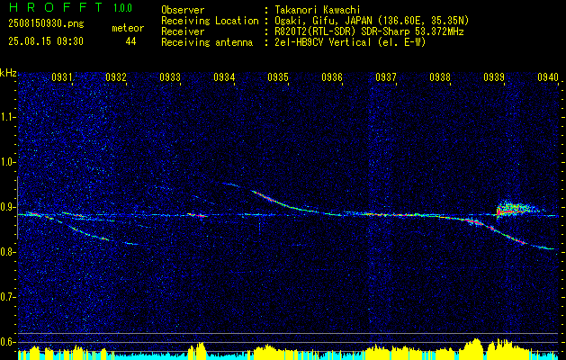
Task: Click the Receiver label
Action: [183, 31]
